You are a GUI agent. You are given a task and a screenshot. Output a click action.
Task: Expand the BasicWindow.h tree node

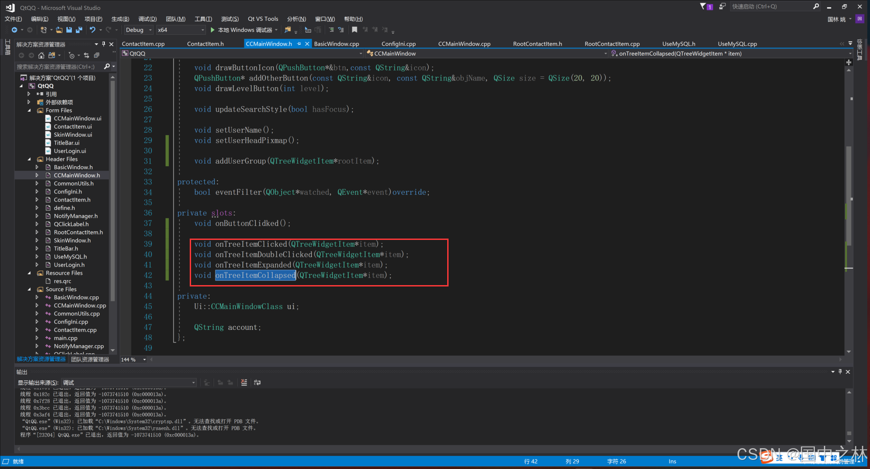coord(37,167)
